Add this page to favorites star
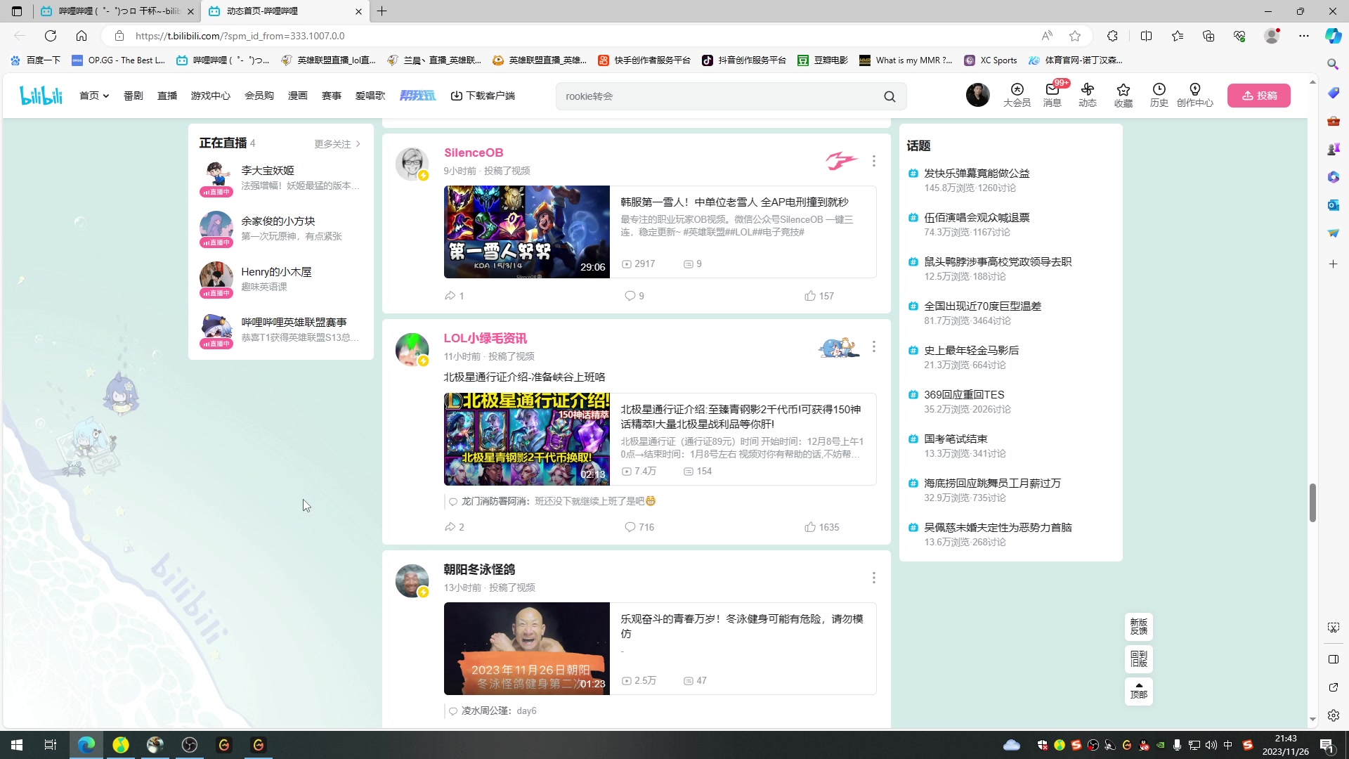This screenshot has height=759, width=1349. pos(1075,36)
